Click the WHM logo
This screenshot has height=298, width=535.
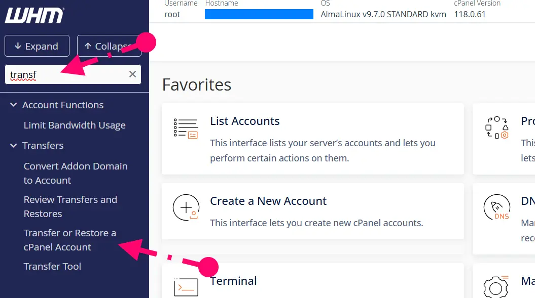[x=34, y=15]
